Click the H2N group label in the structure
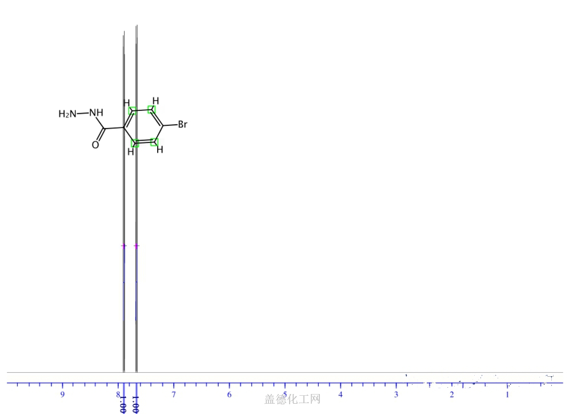 tap(67, 114)
